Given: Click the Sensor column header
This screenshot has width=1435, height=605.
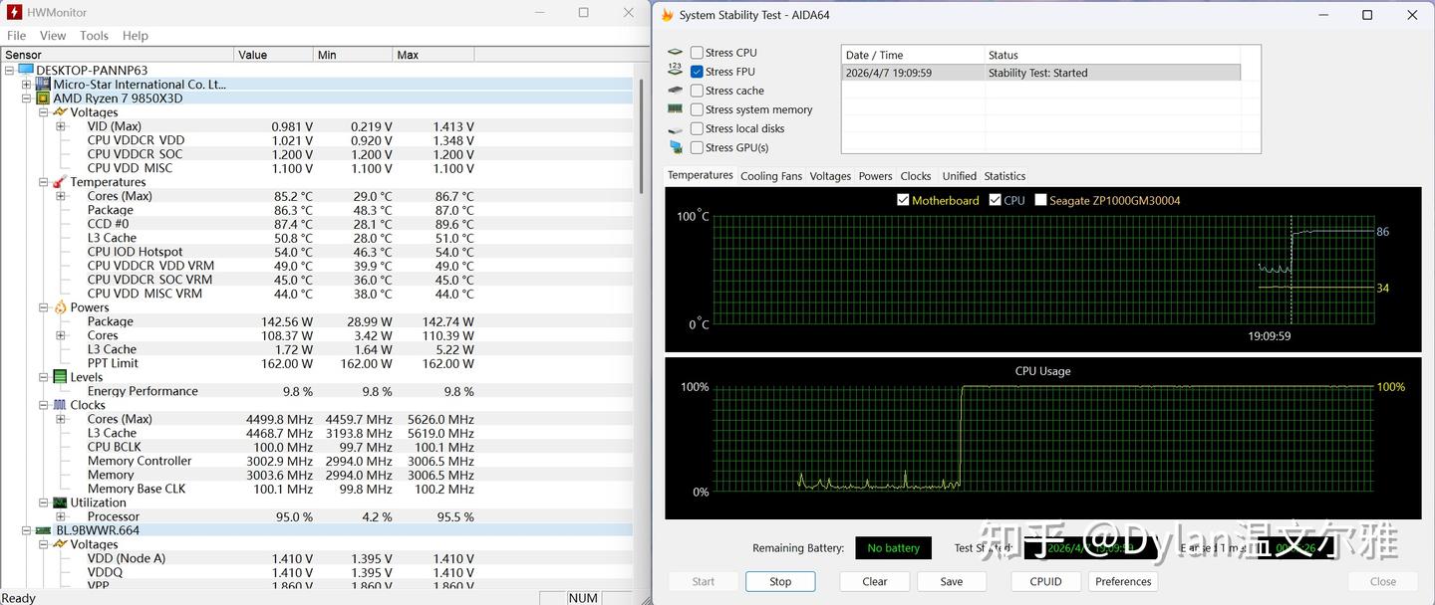Looking at the screenshot, I should [118, 55].
